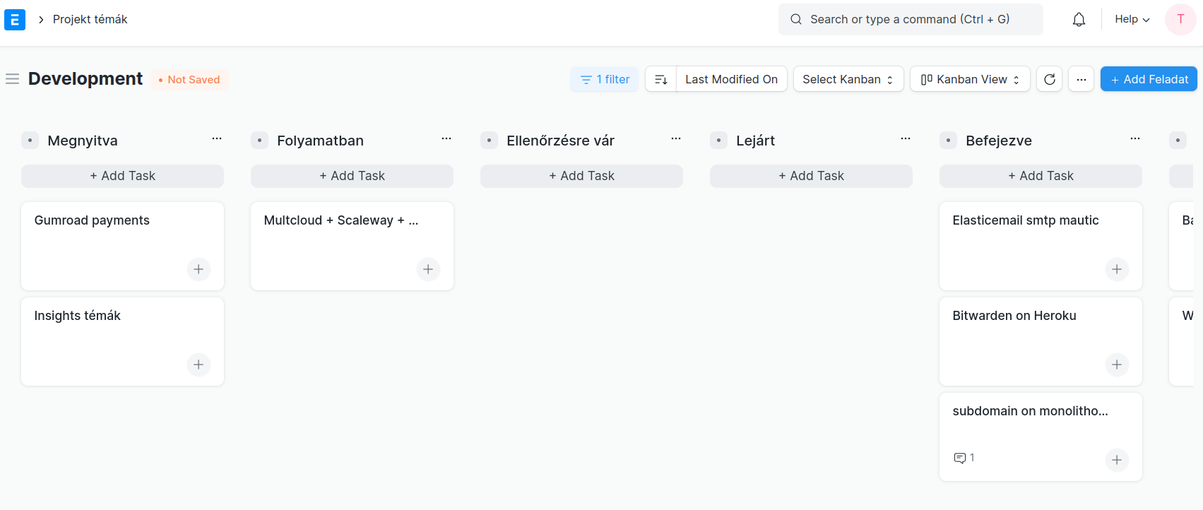Add Task in the Folyamatban column
Screen dimensions: 1203x510
coord(352,176)
